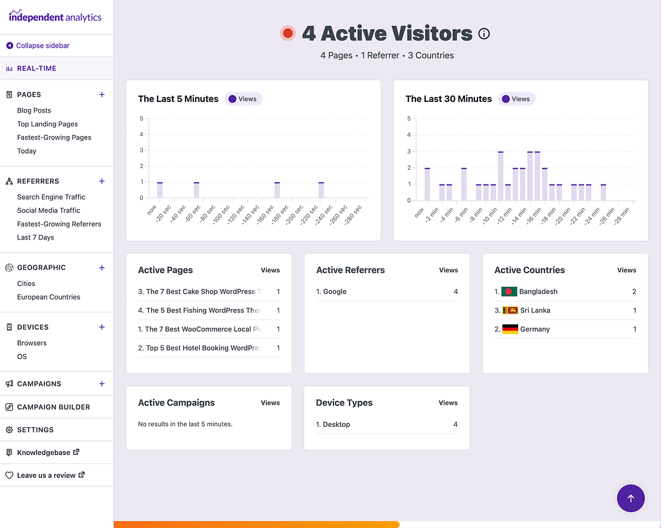Click the Devices icon in the sidebar
The width and height of the screenshot is (661, 528).
tap(10, 327)
